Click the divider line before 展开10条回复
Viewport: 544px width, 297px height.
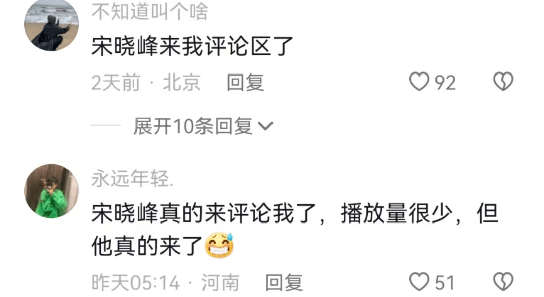106,126
